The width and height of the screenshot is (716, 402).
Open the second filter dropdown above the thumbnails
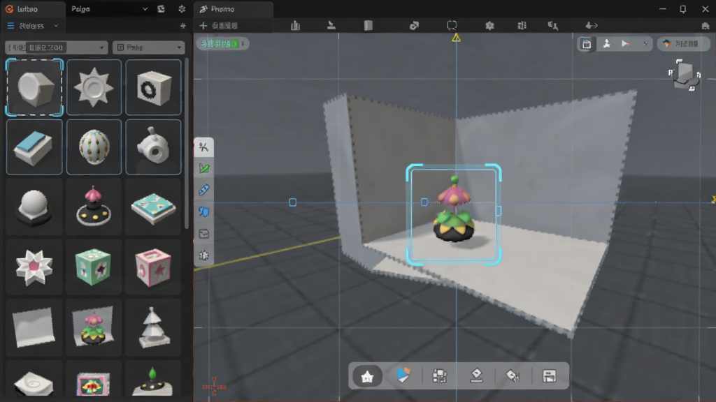pyautogui.click(x=148, y=47)
